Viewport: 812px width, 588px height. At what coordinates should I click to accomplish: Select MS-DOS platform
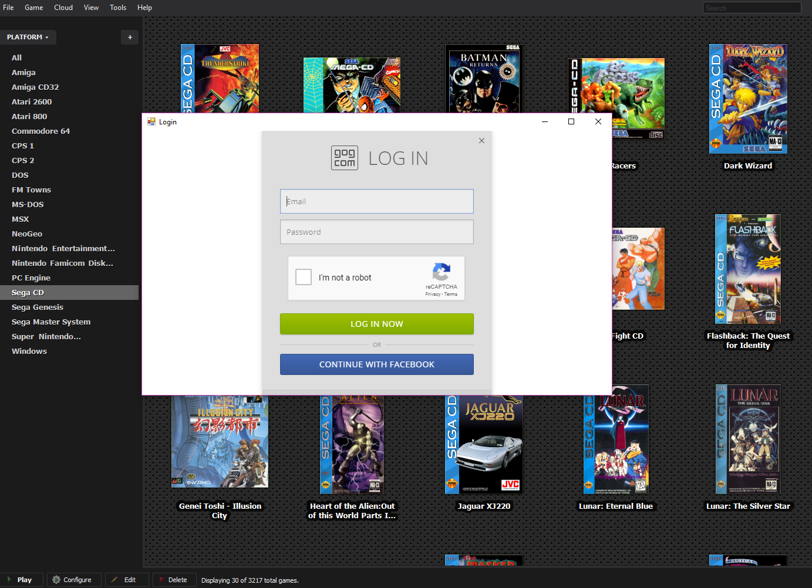(69, 204)
